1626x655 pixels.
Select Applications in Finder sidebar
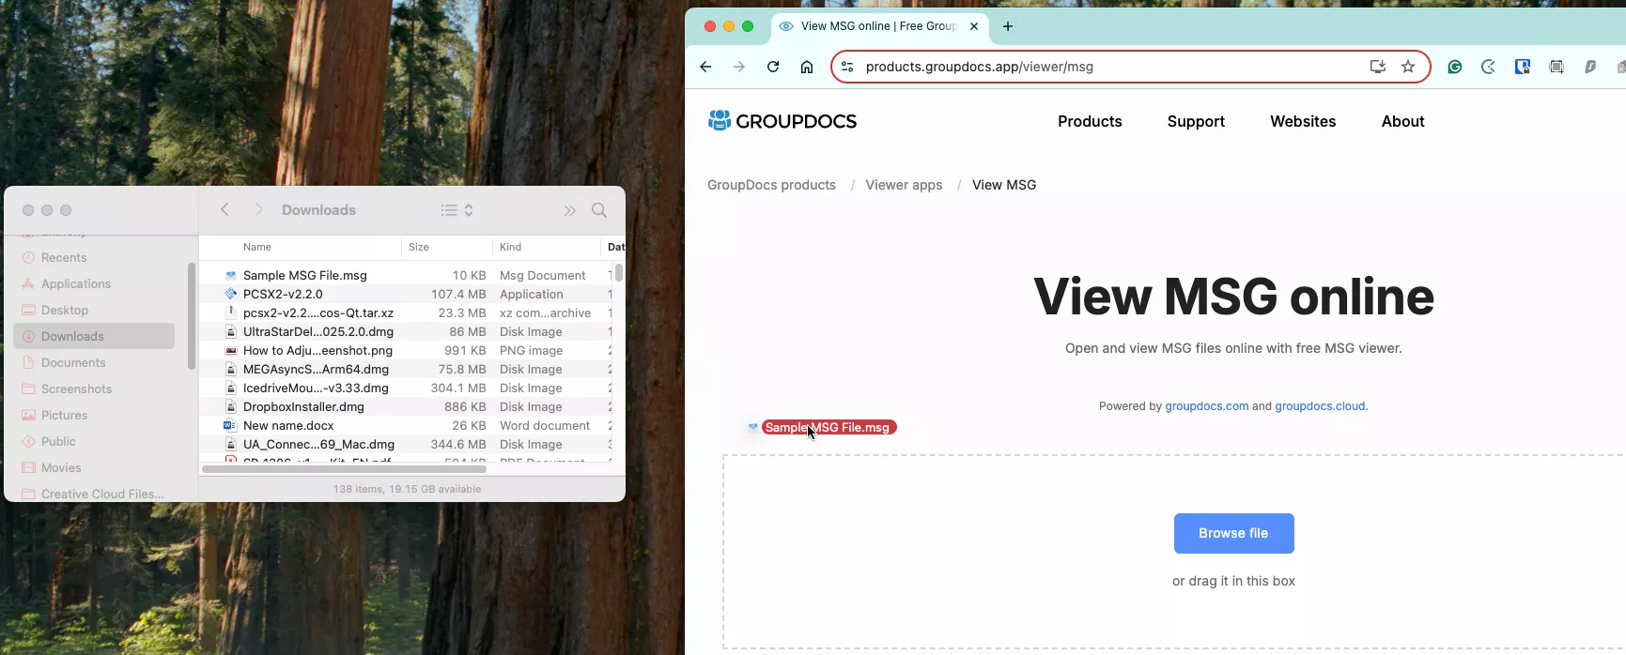coord(76,283)
